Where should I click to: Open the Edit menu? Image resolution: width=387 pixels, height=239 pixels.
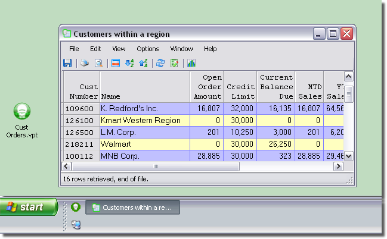tap(95, 49)
